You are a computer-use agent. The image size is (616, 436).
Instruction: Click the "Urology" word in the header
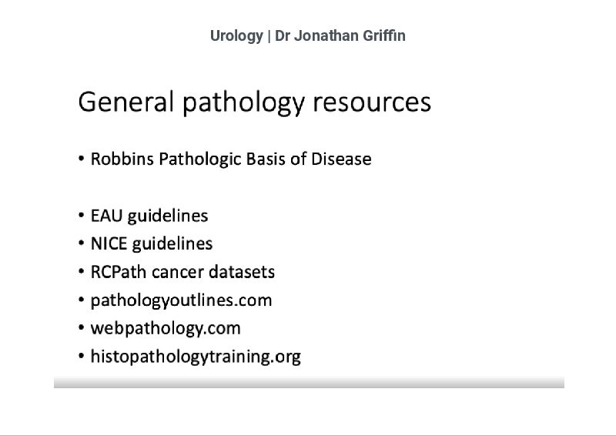(x=236, y=36)
